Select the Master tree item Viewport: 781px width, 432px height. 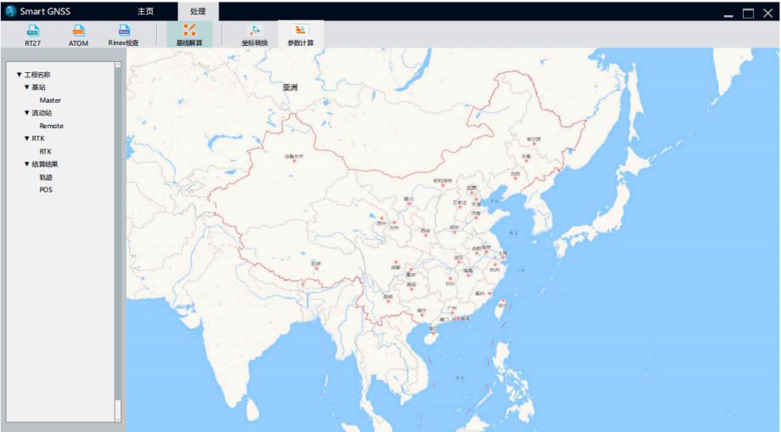pyautogui.click(x=50, y=100)
